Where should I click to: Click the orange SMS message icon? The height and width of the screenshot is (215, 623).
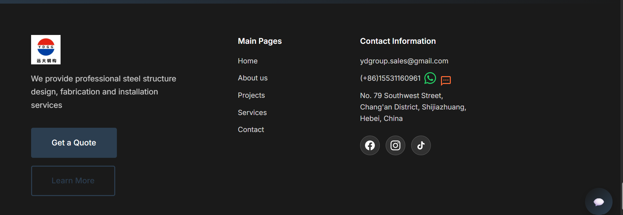(446, 80)
